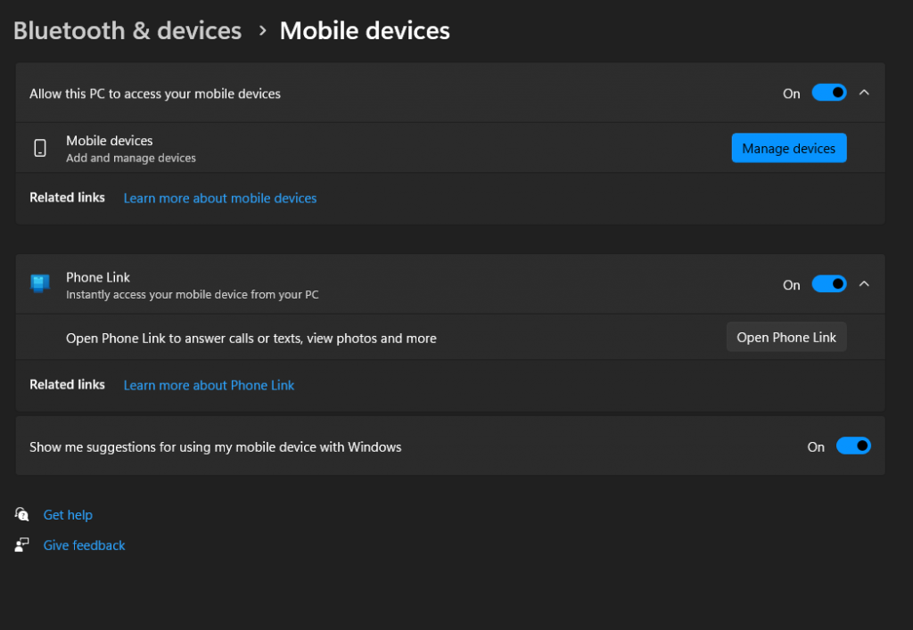This screenshot has width=913, height=630.
Task: Click the Get help headset icon
Action: [22, 514]
